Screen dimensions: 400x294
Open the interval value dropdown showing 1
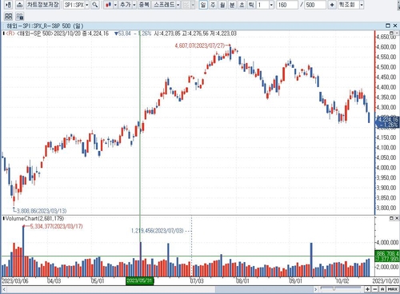tap(271, 5)
